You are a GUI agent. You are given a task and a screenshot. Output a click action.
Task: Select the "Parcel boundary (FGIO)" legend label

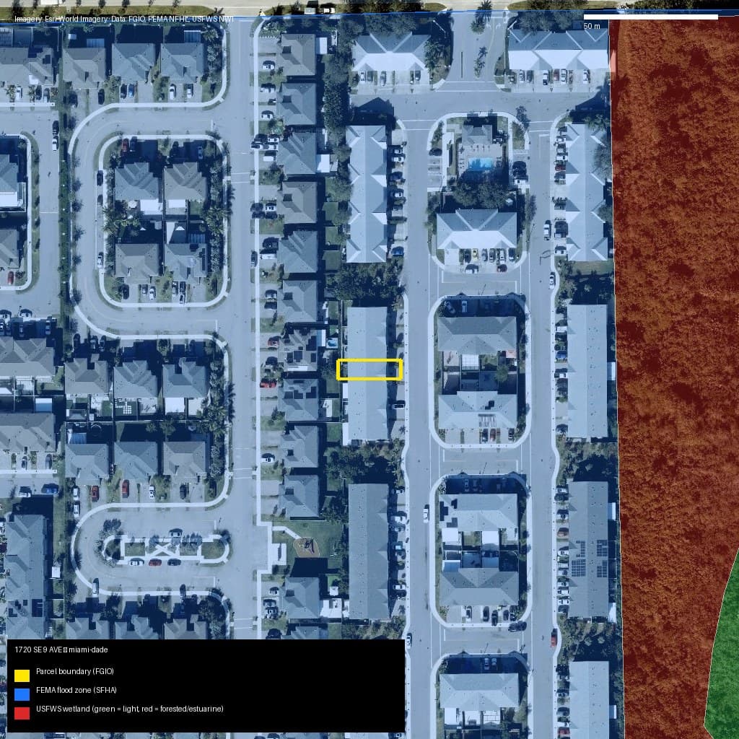[75, 671]
